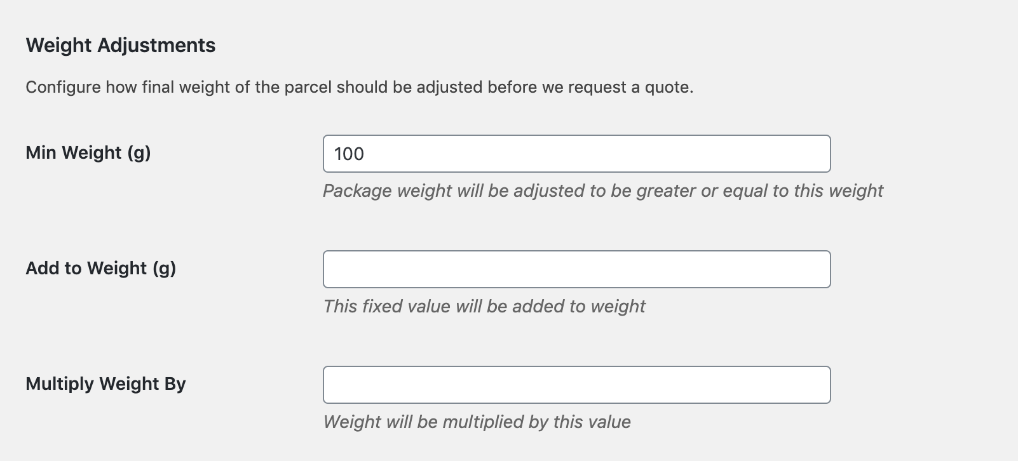Click the 'Configure how final weight' description text
The image size is (1018, 461).
359,87
